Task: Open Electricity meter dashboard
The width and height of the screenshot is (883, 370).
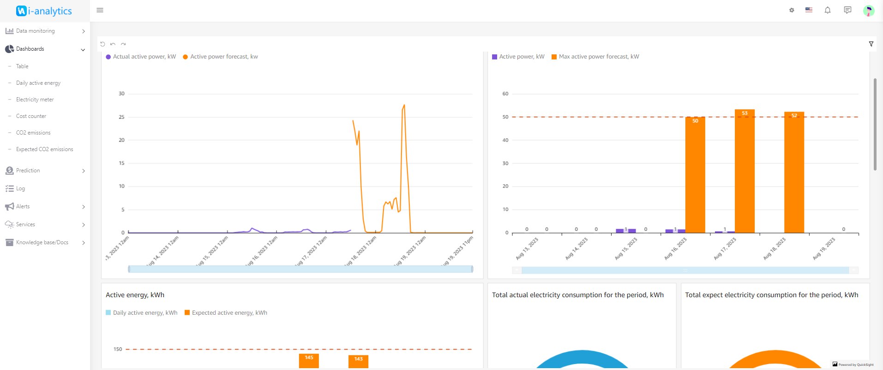Action: pos(35,100)
